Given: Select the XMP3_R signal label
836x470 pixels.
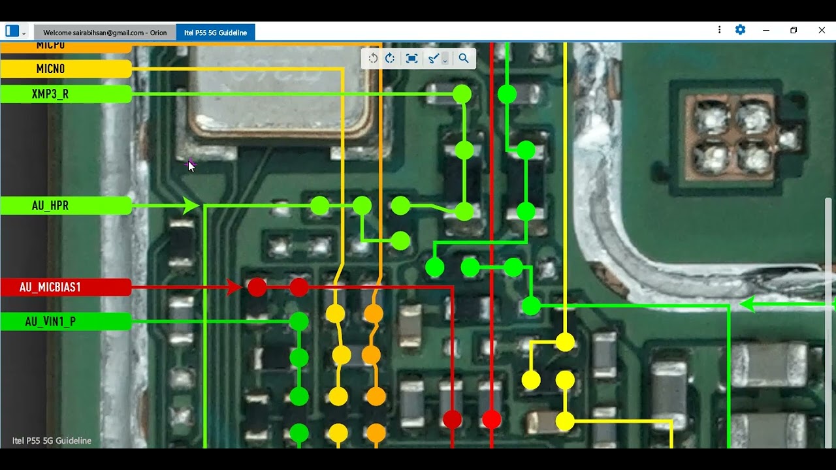Looking at the screenshot, I should [66, 94].
